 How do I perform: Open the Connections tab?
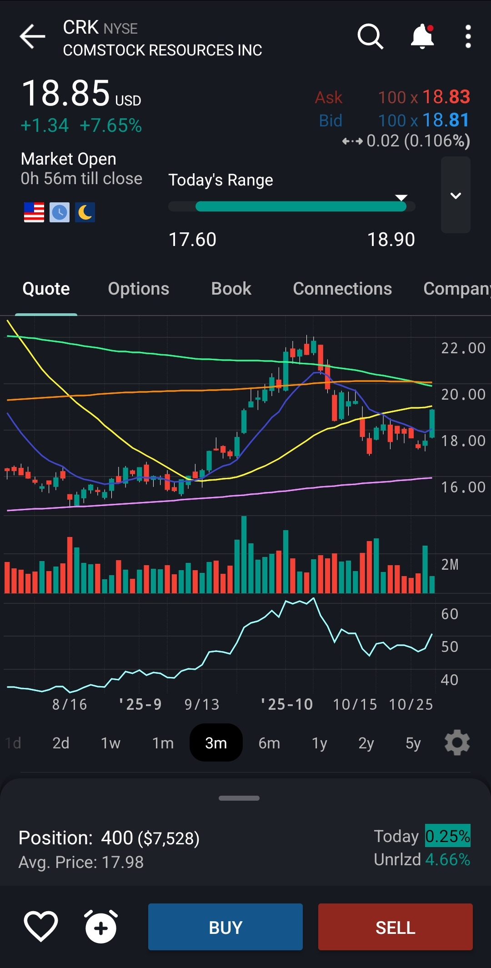pos(342,289)
